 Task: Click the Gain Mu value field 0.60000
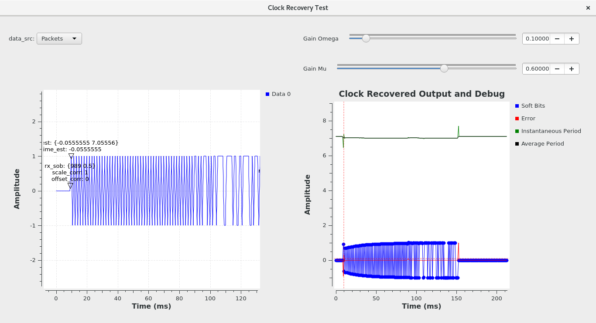[x=536, y=68]
